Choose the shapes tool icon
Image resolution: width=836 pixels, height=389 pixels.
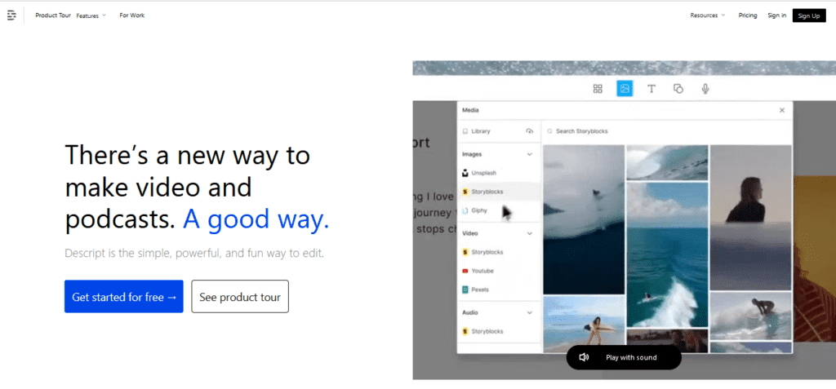[678, 89]
